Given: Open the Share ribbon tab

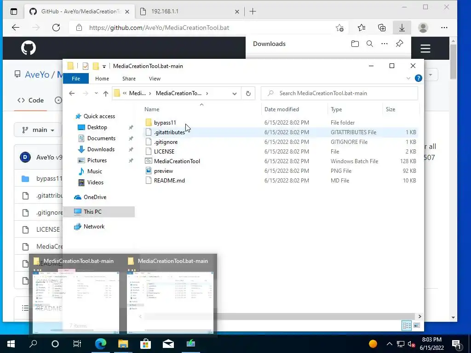Looking at the screenshot, I should [x=129, y=79].
